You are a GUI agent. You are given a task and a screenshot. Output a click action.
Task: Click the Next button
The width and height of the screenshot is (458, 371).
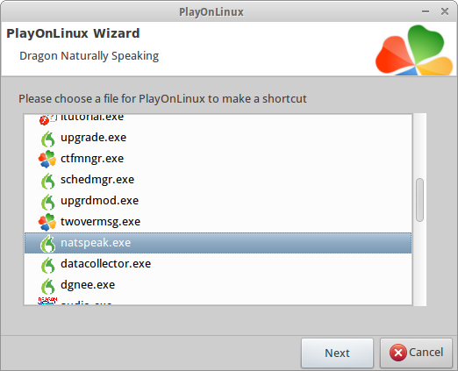click(337, 353)
